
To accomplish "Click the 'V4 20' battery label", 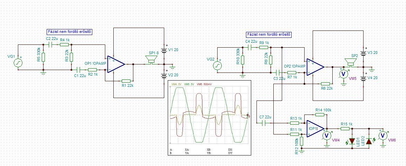I will coord(373,78).
